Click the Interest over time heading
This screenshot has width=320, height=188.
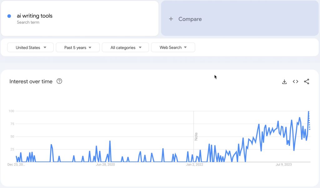[x=31, y=81]
